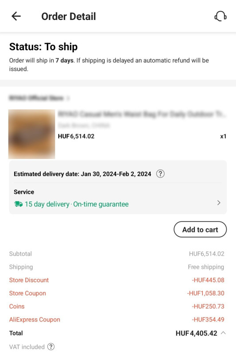
Task: Open the service details chevron
Action: (219, 203)
